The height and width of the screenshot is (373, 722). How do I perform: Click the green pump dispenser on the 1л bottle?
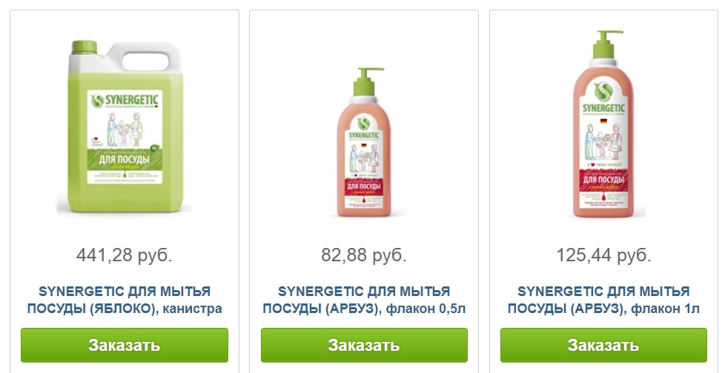tap(607, 44)
